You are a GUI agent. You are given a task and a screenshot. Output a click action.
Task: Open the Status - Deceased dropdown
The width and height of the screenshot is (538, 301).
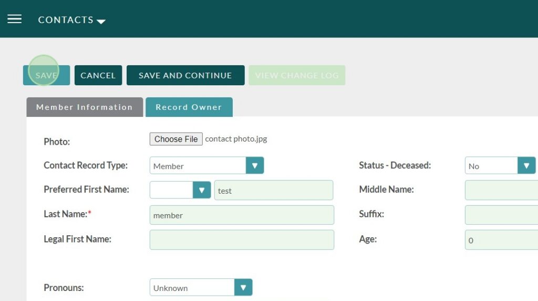[526, 166]
